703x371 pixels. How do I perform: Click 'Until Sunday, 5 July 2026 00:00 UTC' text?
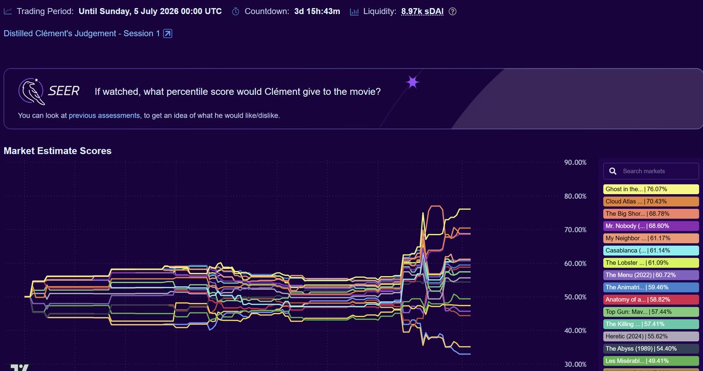(150, 11)
